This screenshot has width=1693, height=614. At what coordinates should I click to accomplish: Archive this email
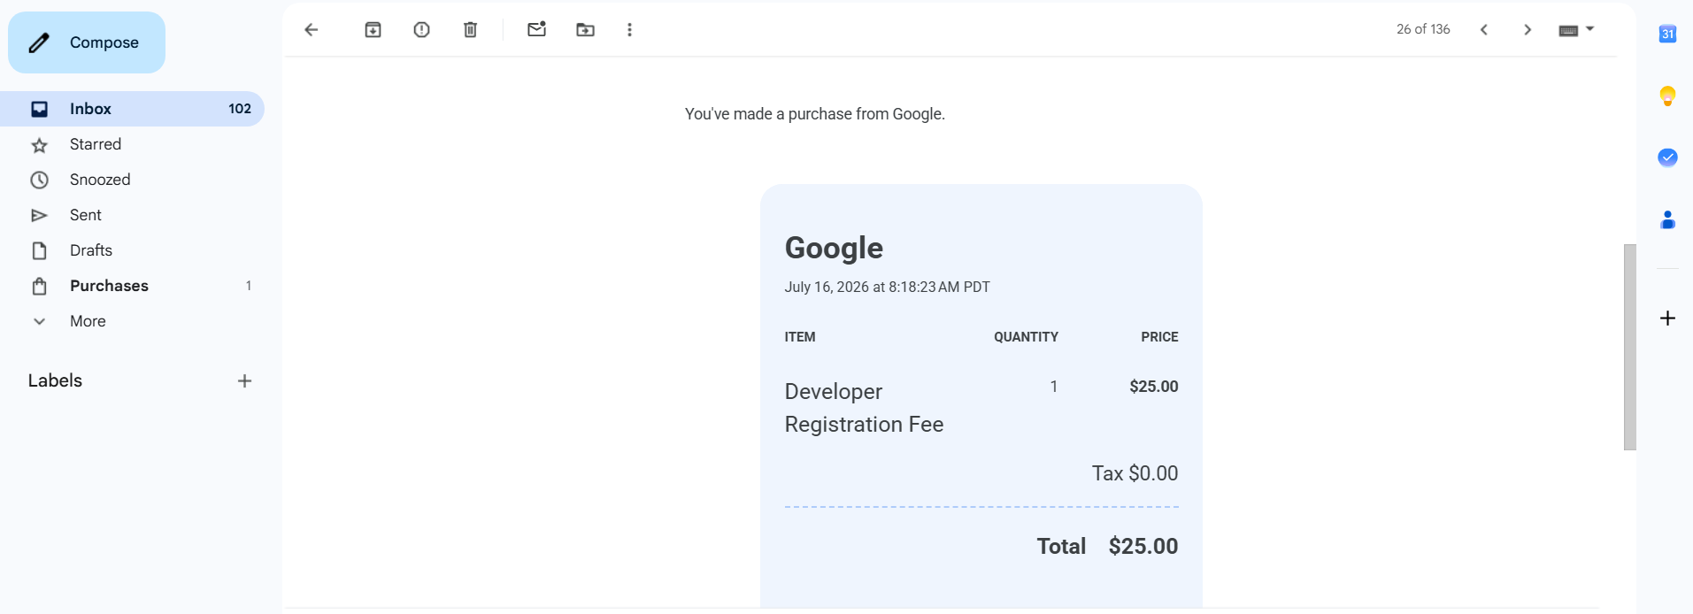[373, 30]
